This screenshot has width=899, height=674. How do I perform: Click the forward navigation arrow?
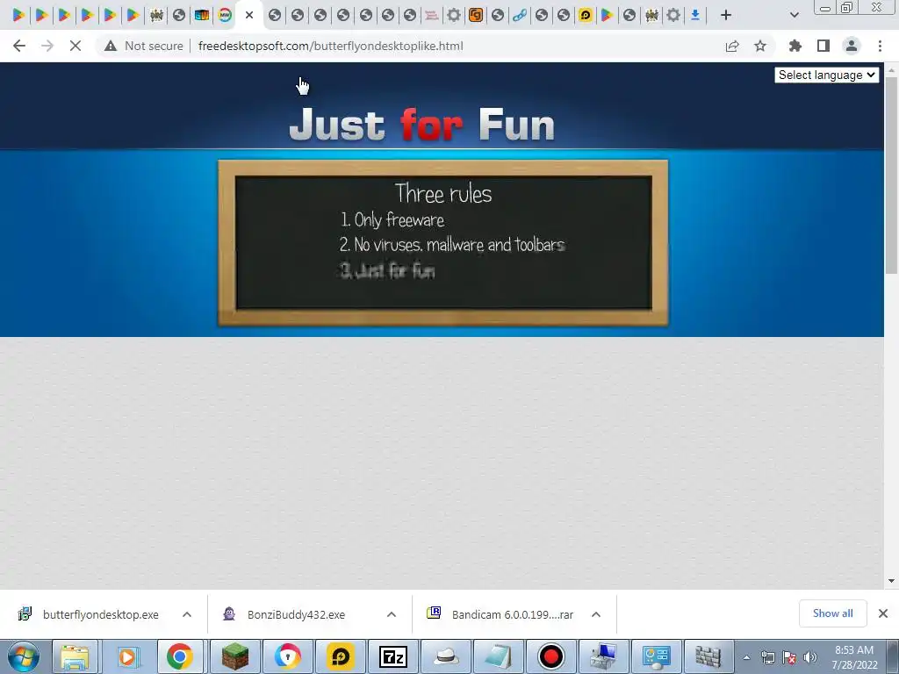coord(47,46)
